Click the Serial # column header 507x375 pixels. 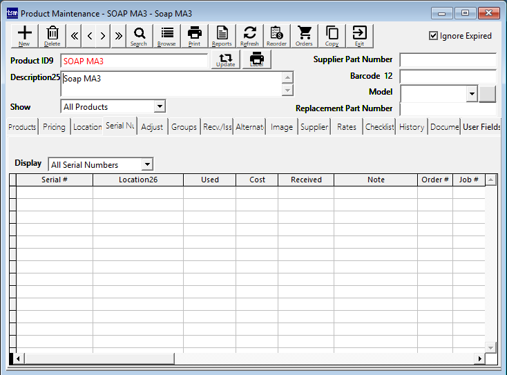coord(55,180)
